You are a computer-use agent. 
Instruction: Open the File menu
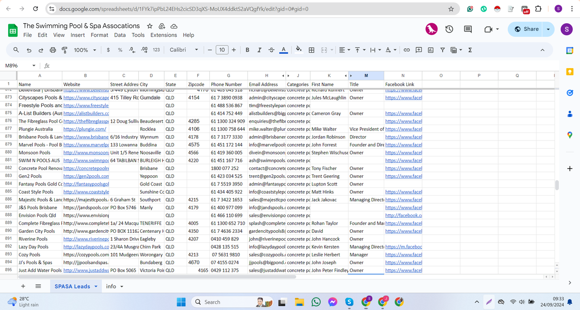28,35
